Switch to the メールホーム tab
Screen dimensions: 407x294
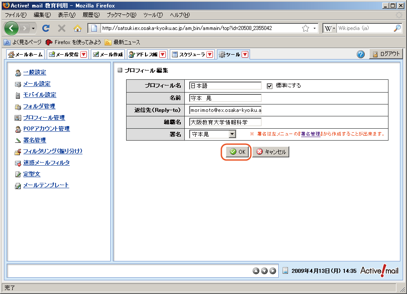click(26, 55)
